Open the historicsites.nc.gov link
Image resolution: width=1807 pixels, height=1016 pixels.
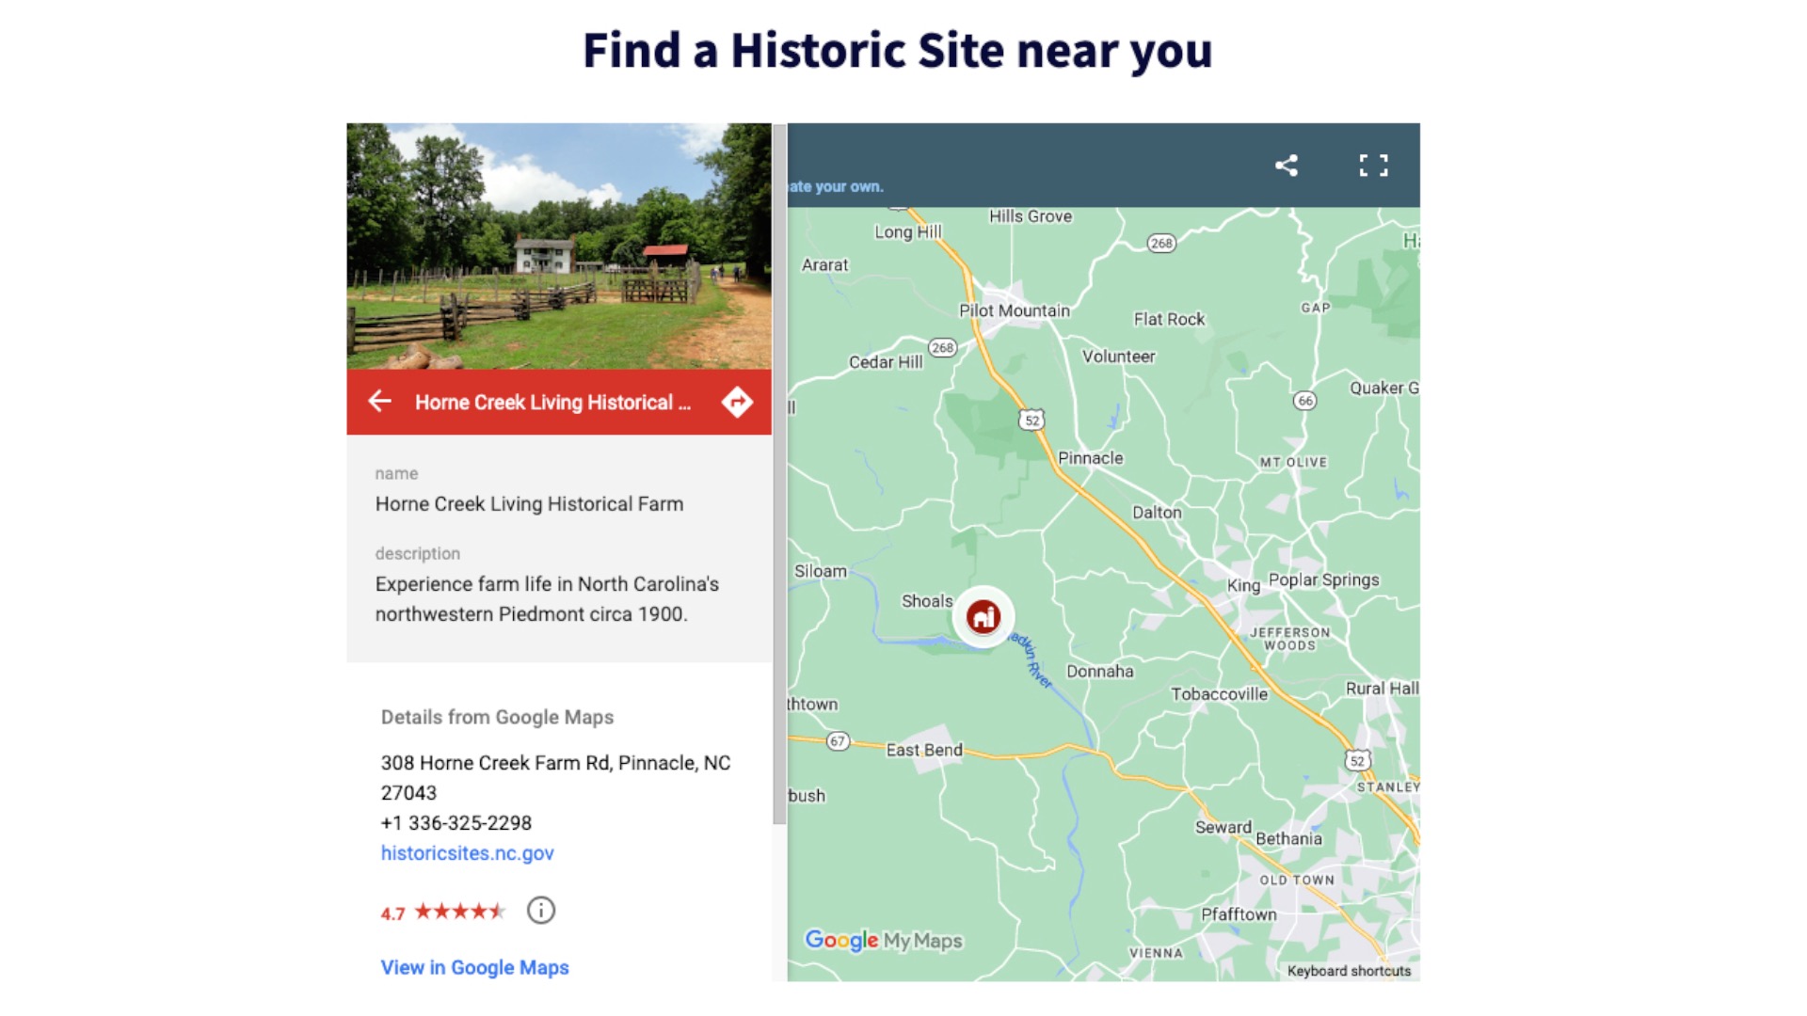467,853
